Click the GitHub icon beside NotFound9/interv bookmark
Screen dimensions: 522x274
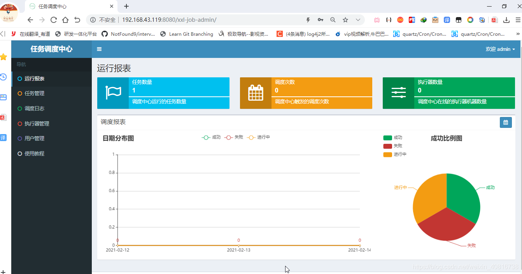104,34
